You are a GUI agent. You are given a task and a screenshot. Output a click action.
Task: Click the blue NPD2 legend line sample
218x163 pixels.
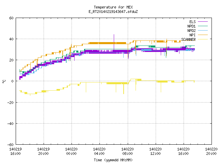203,31
